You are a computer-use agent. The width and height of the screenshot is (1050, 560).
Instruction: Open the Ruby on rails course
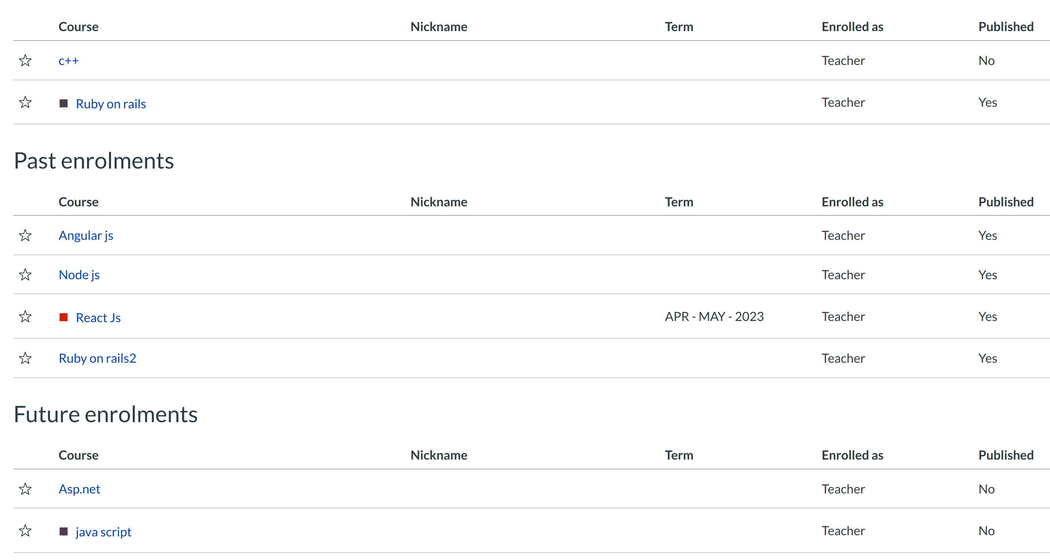point(110,104)
